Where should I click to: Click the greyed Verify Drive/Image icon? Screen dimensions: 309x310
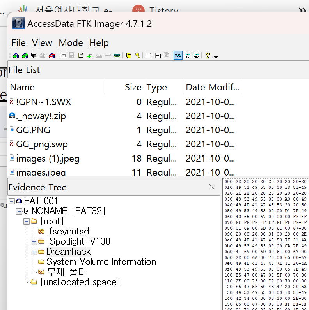click(108, 55)
